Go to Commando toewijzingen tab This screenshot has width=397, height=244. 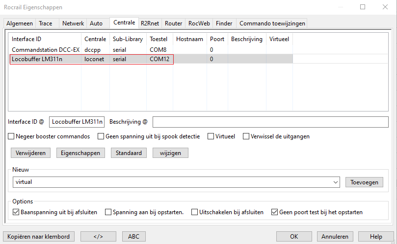(272, 23)
